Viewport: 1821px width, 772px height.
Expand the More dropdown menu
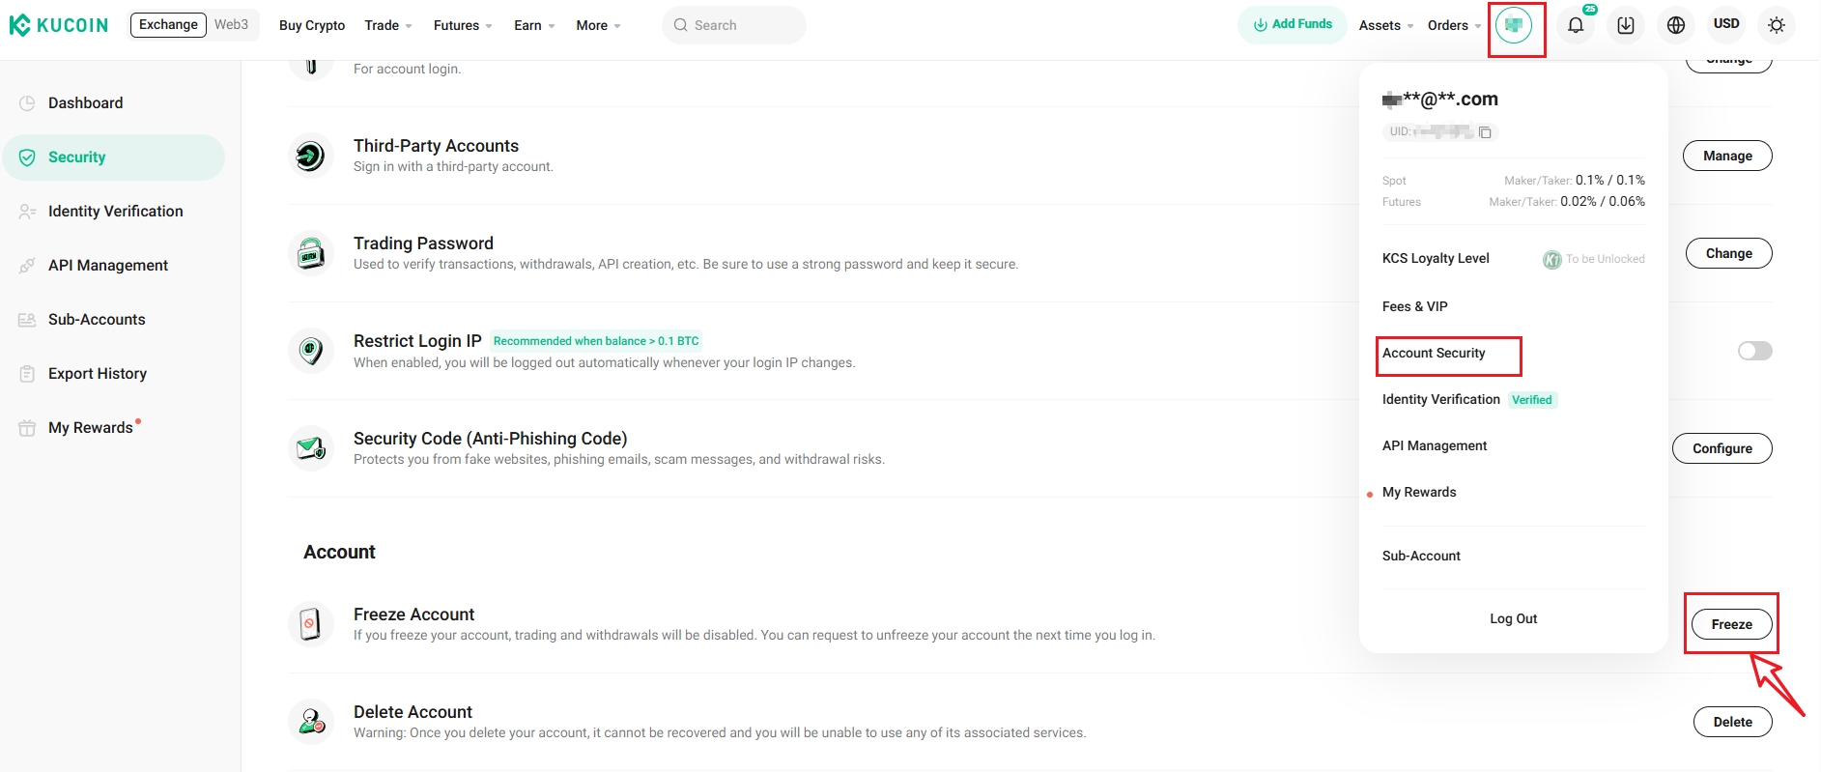[599, 25]
